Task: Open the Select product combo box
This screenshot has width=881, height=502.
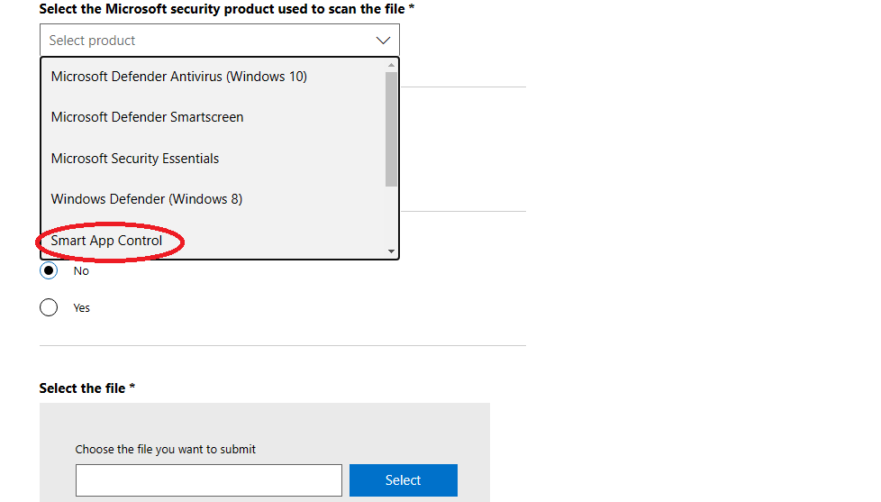Action: pos(207,41)
